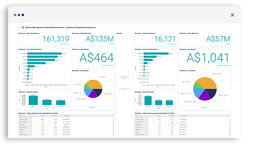Click the tallest bar in Economy Activity Spend
258x153 pixels.
[33, 100]
